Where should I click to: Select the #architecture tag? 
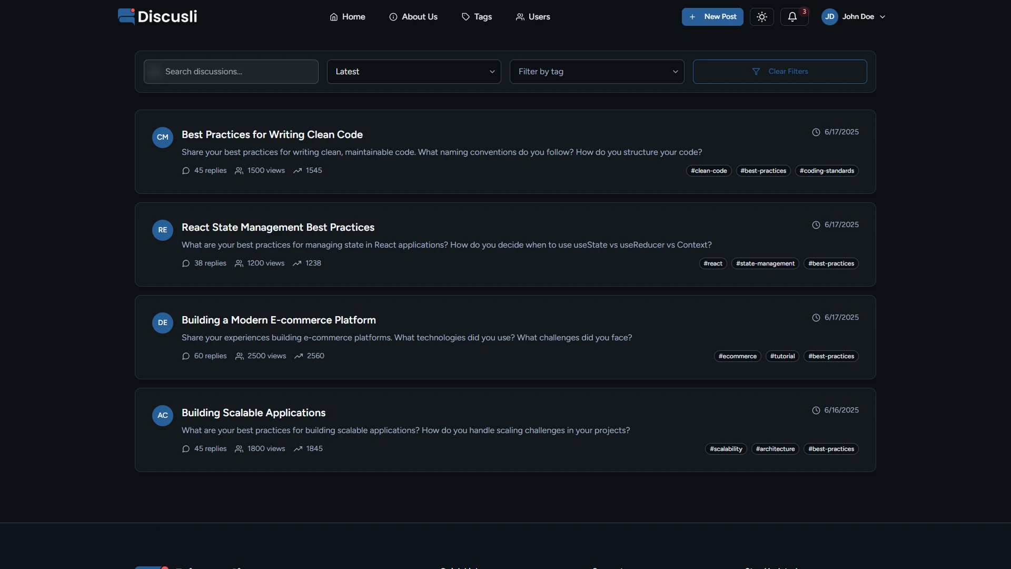(775, 449)
